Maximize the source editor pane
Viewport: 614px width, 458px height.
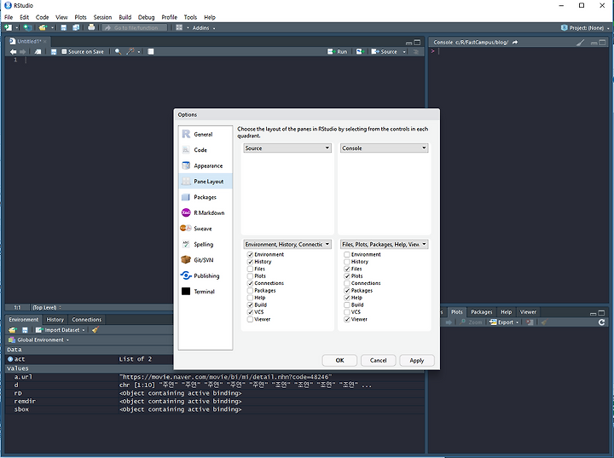tap(417, 43)
